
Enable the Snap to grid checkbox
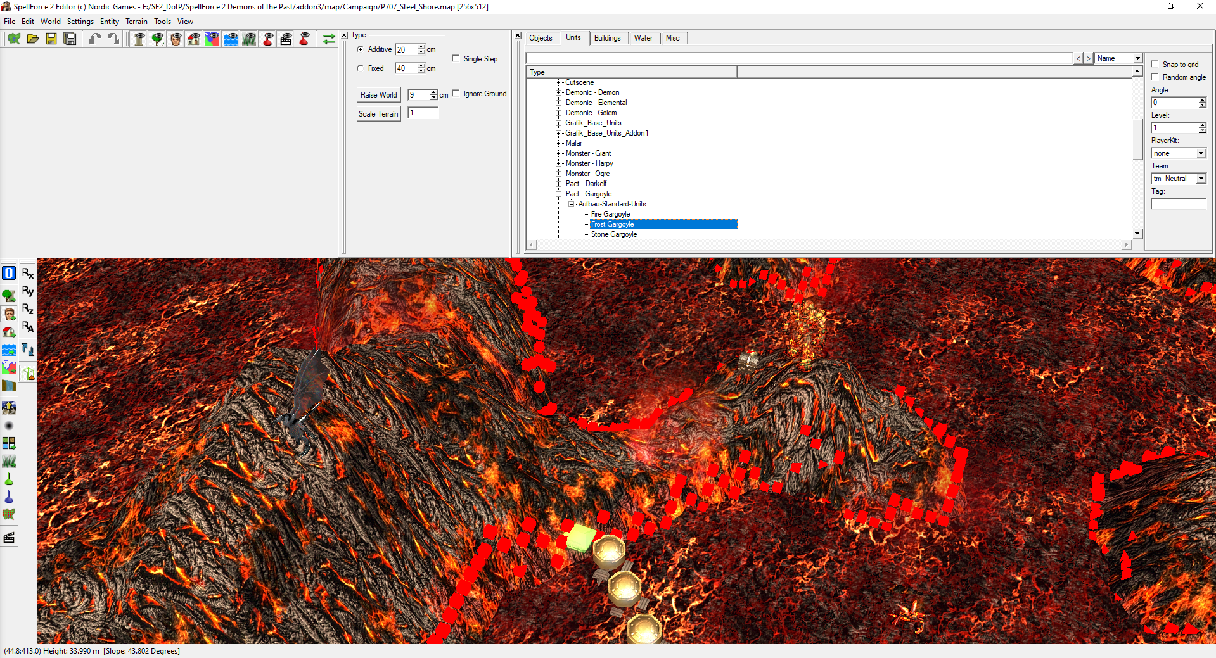pyautogui.click(x=1155, y=64)
